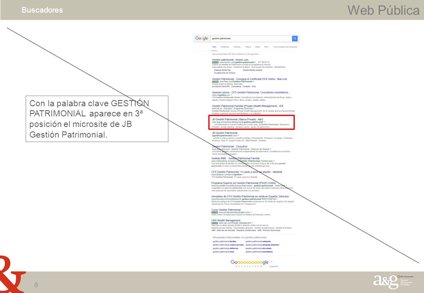Click related search 'gestion patrimonial definicion'
The image size is (424, 293).
pyautogui.click(x=225, y=249)
